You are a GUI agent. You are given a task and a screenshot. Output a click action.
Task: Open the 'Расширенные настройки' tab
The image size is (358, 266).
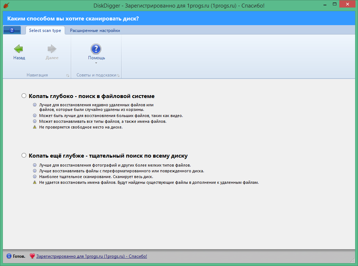(95, 31)
